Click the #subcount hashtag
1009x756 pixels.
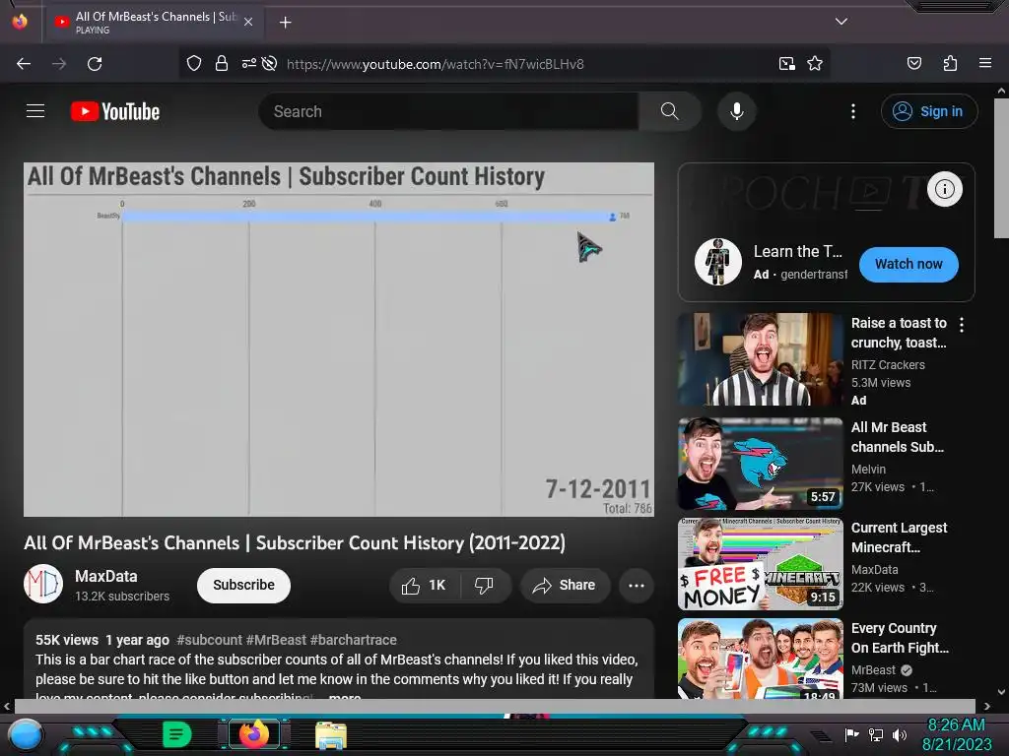coord(209,640)
